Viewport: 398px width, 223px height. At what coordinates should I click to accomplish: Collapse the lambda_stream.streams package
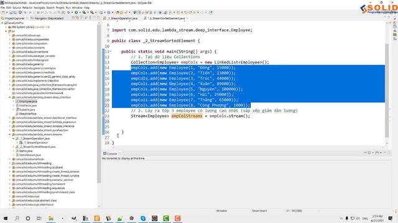coord(10,134)
